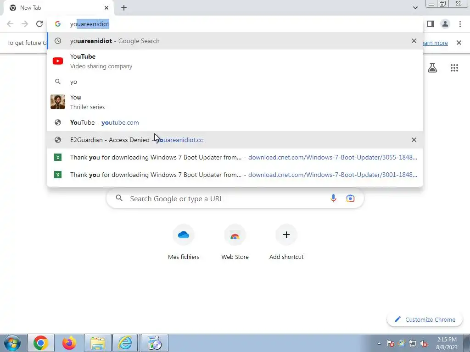Click You series thumbnail image
This screenshot has height=352, width=470.
[58, 102]
